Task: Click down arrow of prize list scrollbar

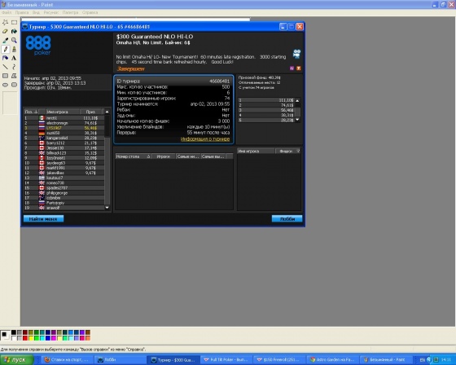Action: 297,120
